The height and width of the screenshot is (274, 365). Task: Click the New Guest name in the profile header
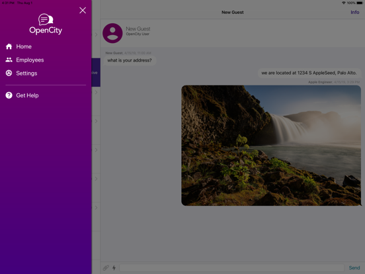coord(138,29)
